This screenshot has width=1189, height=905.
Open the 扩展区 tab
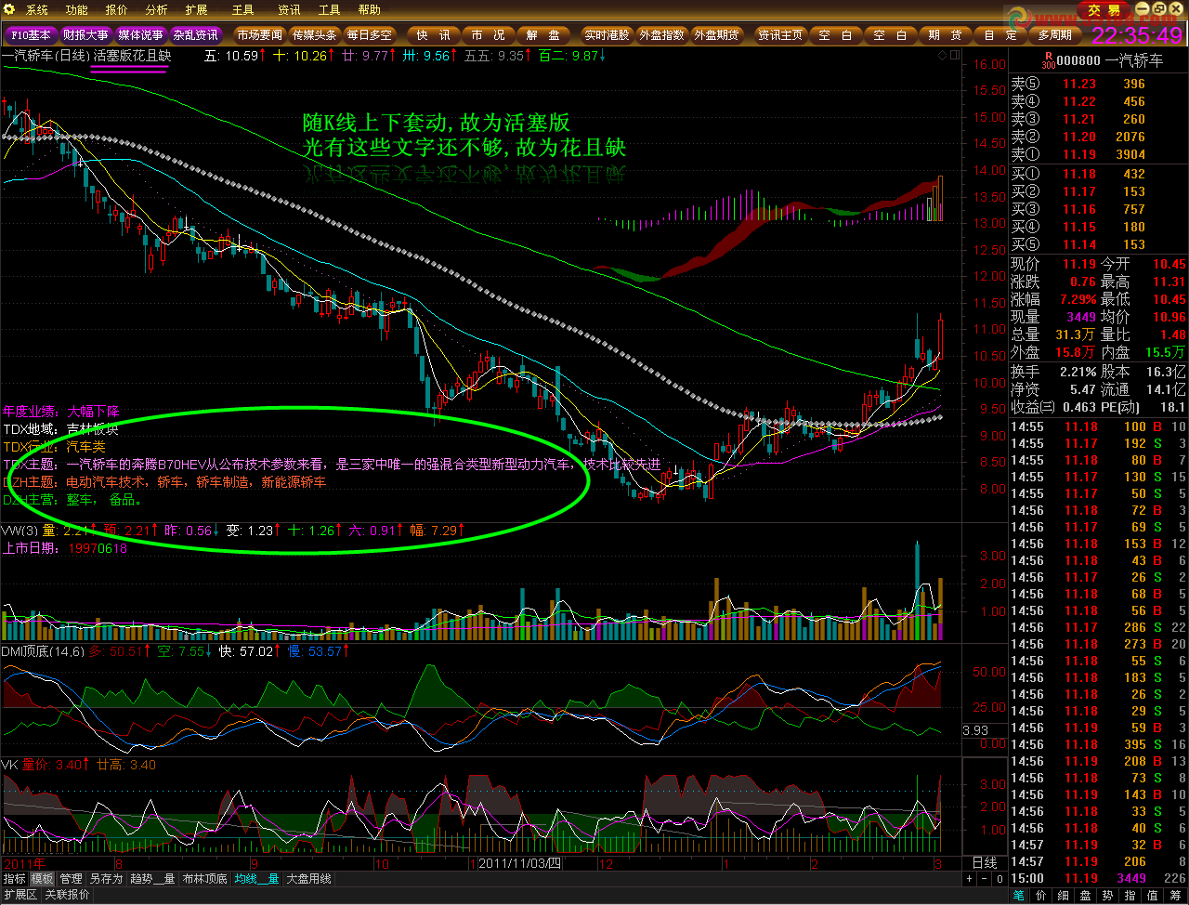pyautogui.click(x=20, y=895)
